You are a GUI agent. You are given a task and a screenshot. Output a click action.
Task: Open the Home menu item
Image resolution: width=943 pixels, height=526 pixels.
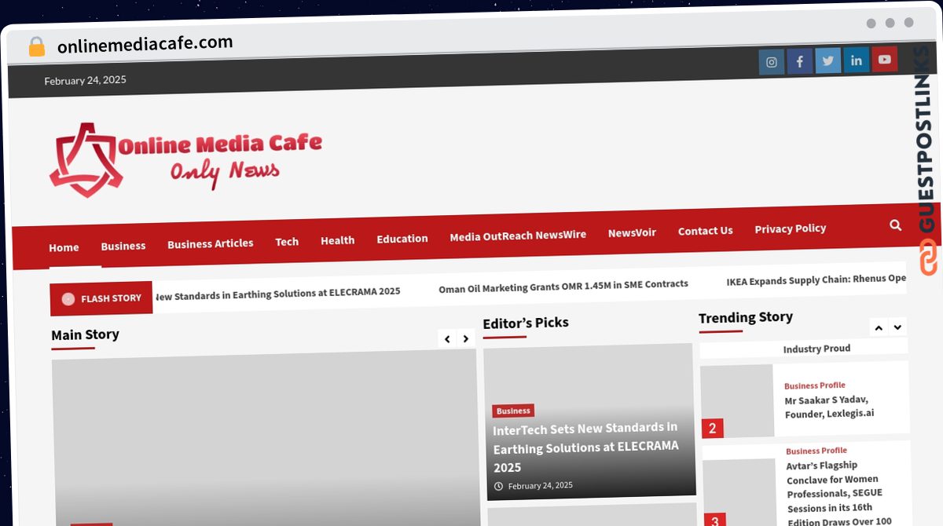tap(64, 247)
